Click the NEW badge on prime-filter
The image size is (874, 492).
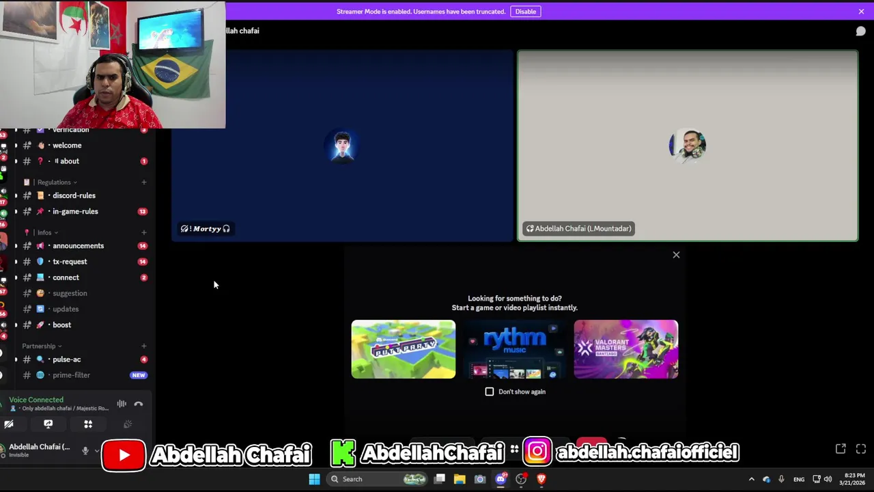coord(139,375)
